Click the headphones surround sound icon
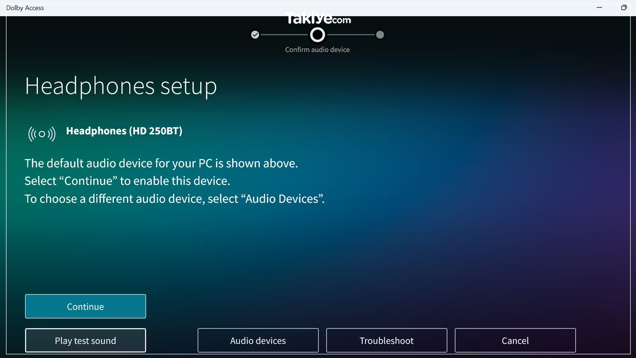 coord(42,134)
